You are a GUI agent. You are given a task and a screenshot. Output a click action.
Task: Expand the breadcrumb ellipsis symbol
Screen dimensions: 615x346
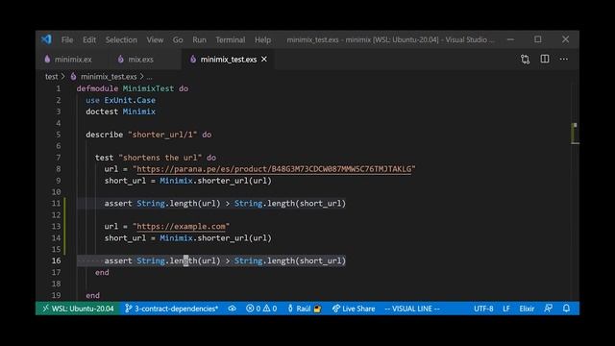coord(150,77)
